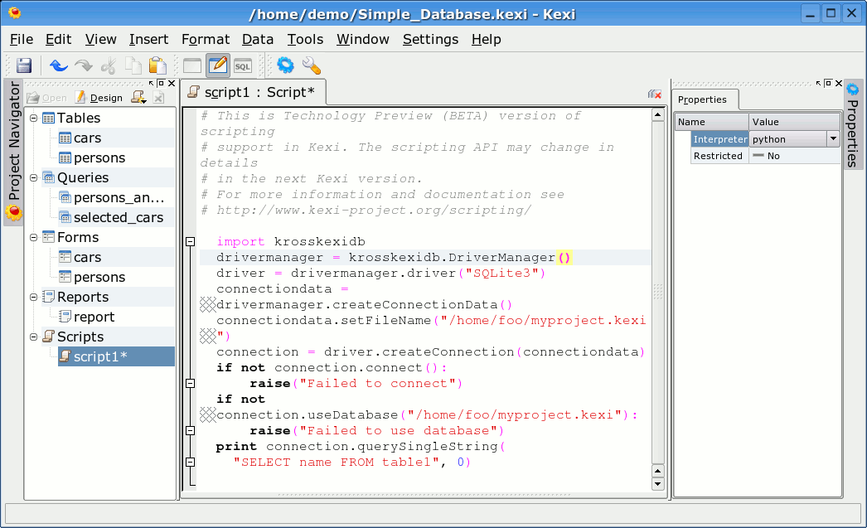Collapse the Tables tree node

coord(34,119)
